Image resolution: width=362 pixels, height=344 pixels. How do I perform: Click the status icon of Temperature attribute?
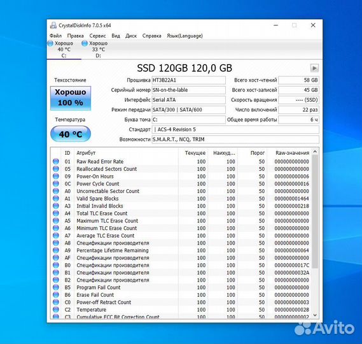pos(56,310)
